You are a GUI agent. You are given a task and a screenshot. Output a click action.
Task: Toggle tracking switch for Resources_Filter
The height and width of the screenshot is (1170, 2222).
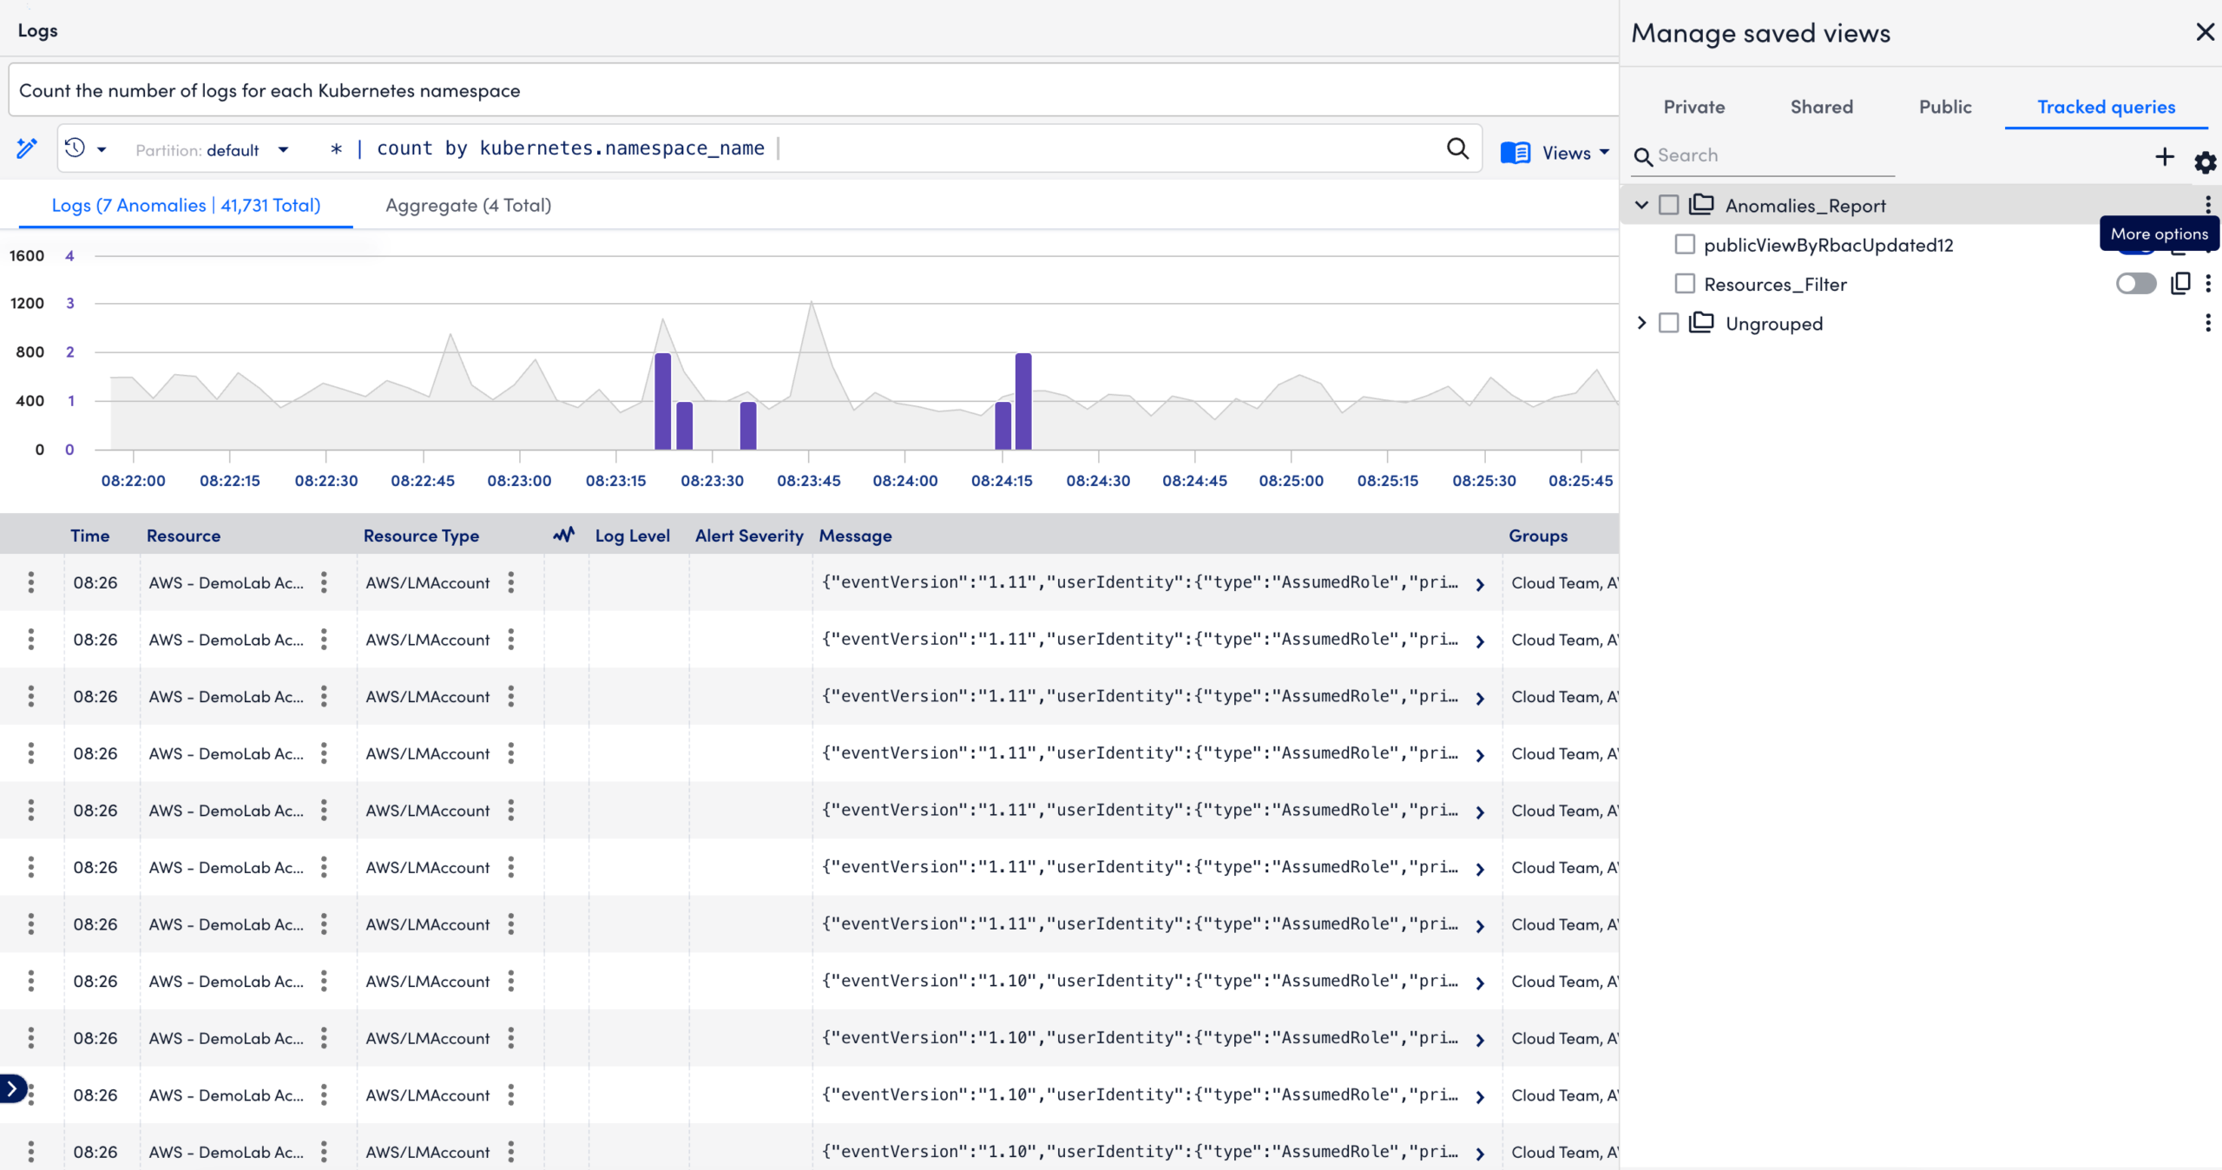click(2136, 284)
